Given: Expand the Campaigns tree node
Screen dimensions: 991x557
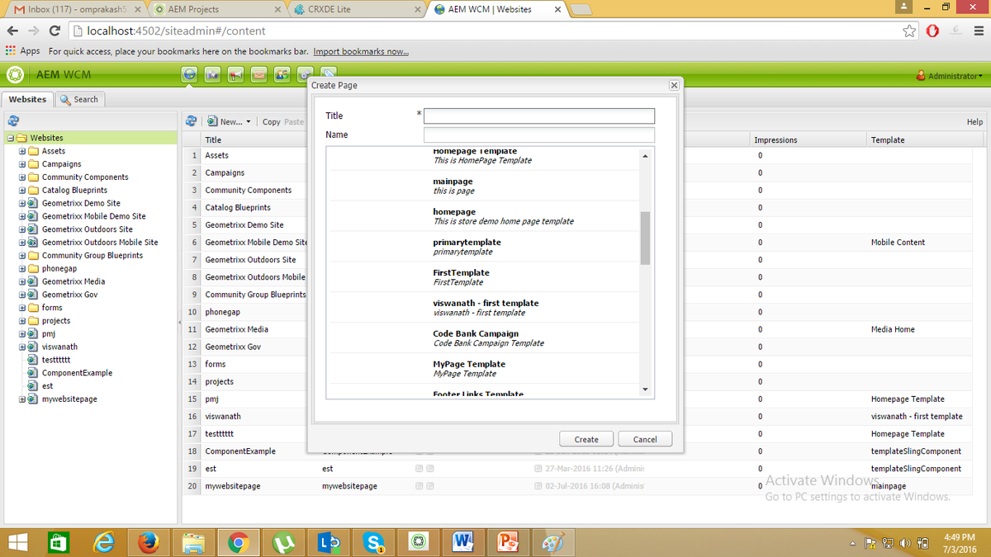Looking at the screenshot, I should [22, 164].
